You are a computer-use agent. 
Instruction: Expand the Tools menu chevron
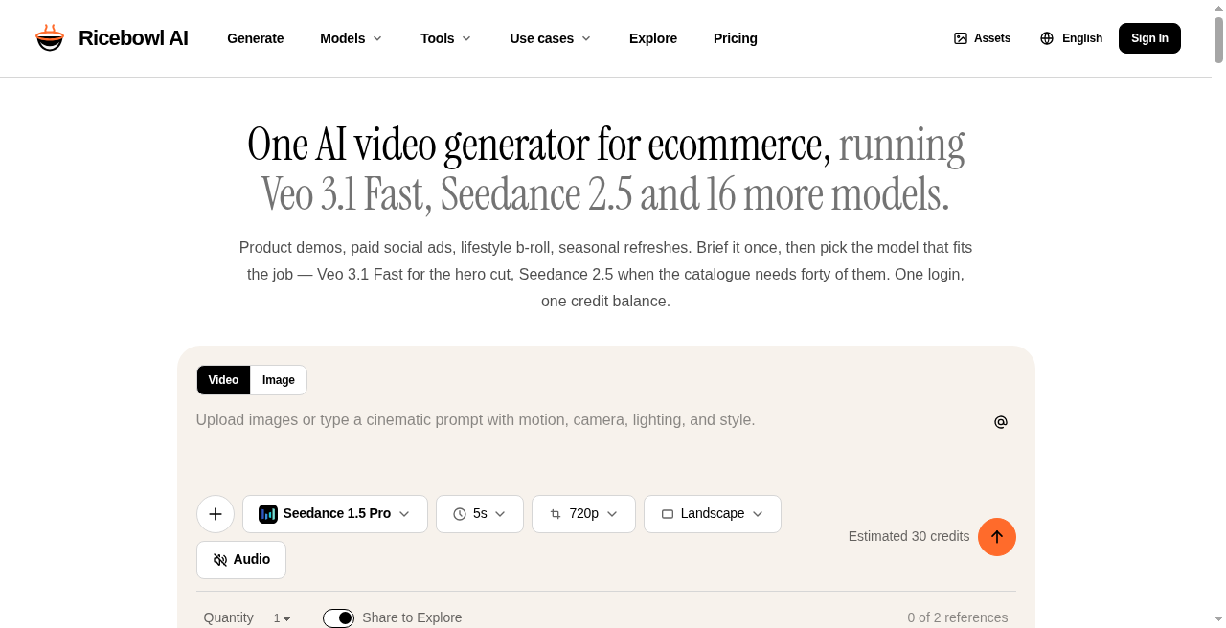tap(466, 38)
